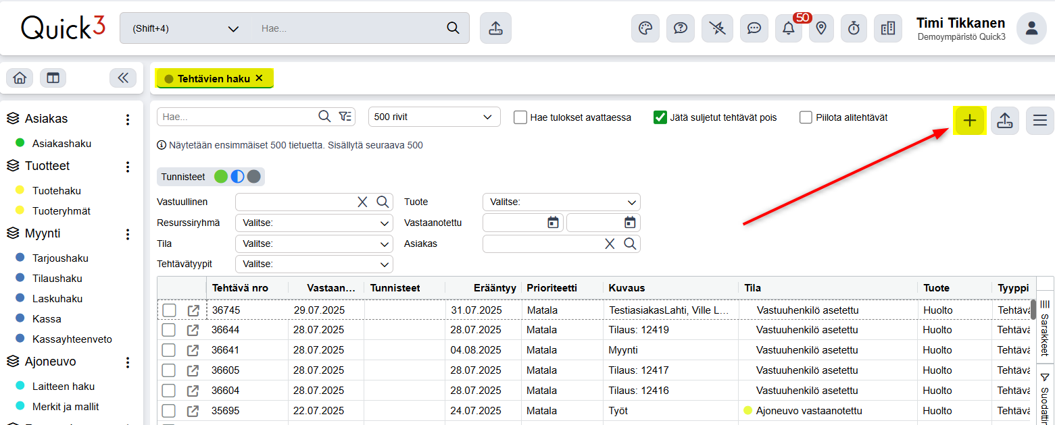Open the help question bubble icon
Screen dimensions: 1055x425
681,28
